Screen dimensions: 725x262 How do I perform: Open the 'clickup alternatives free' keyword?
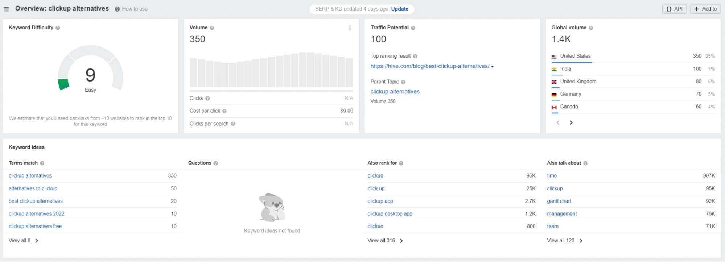pos(35,226)
